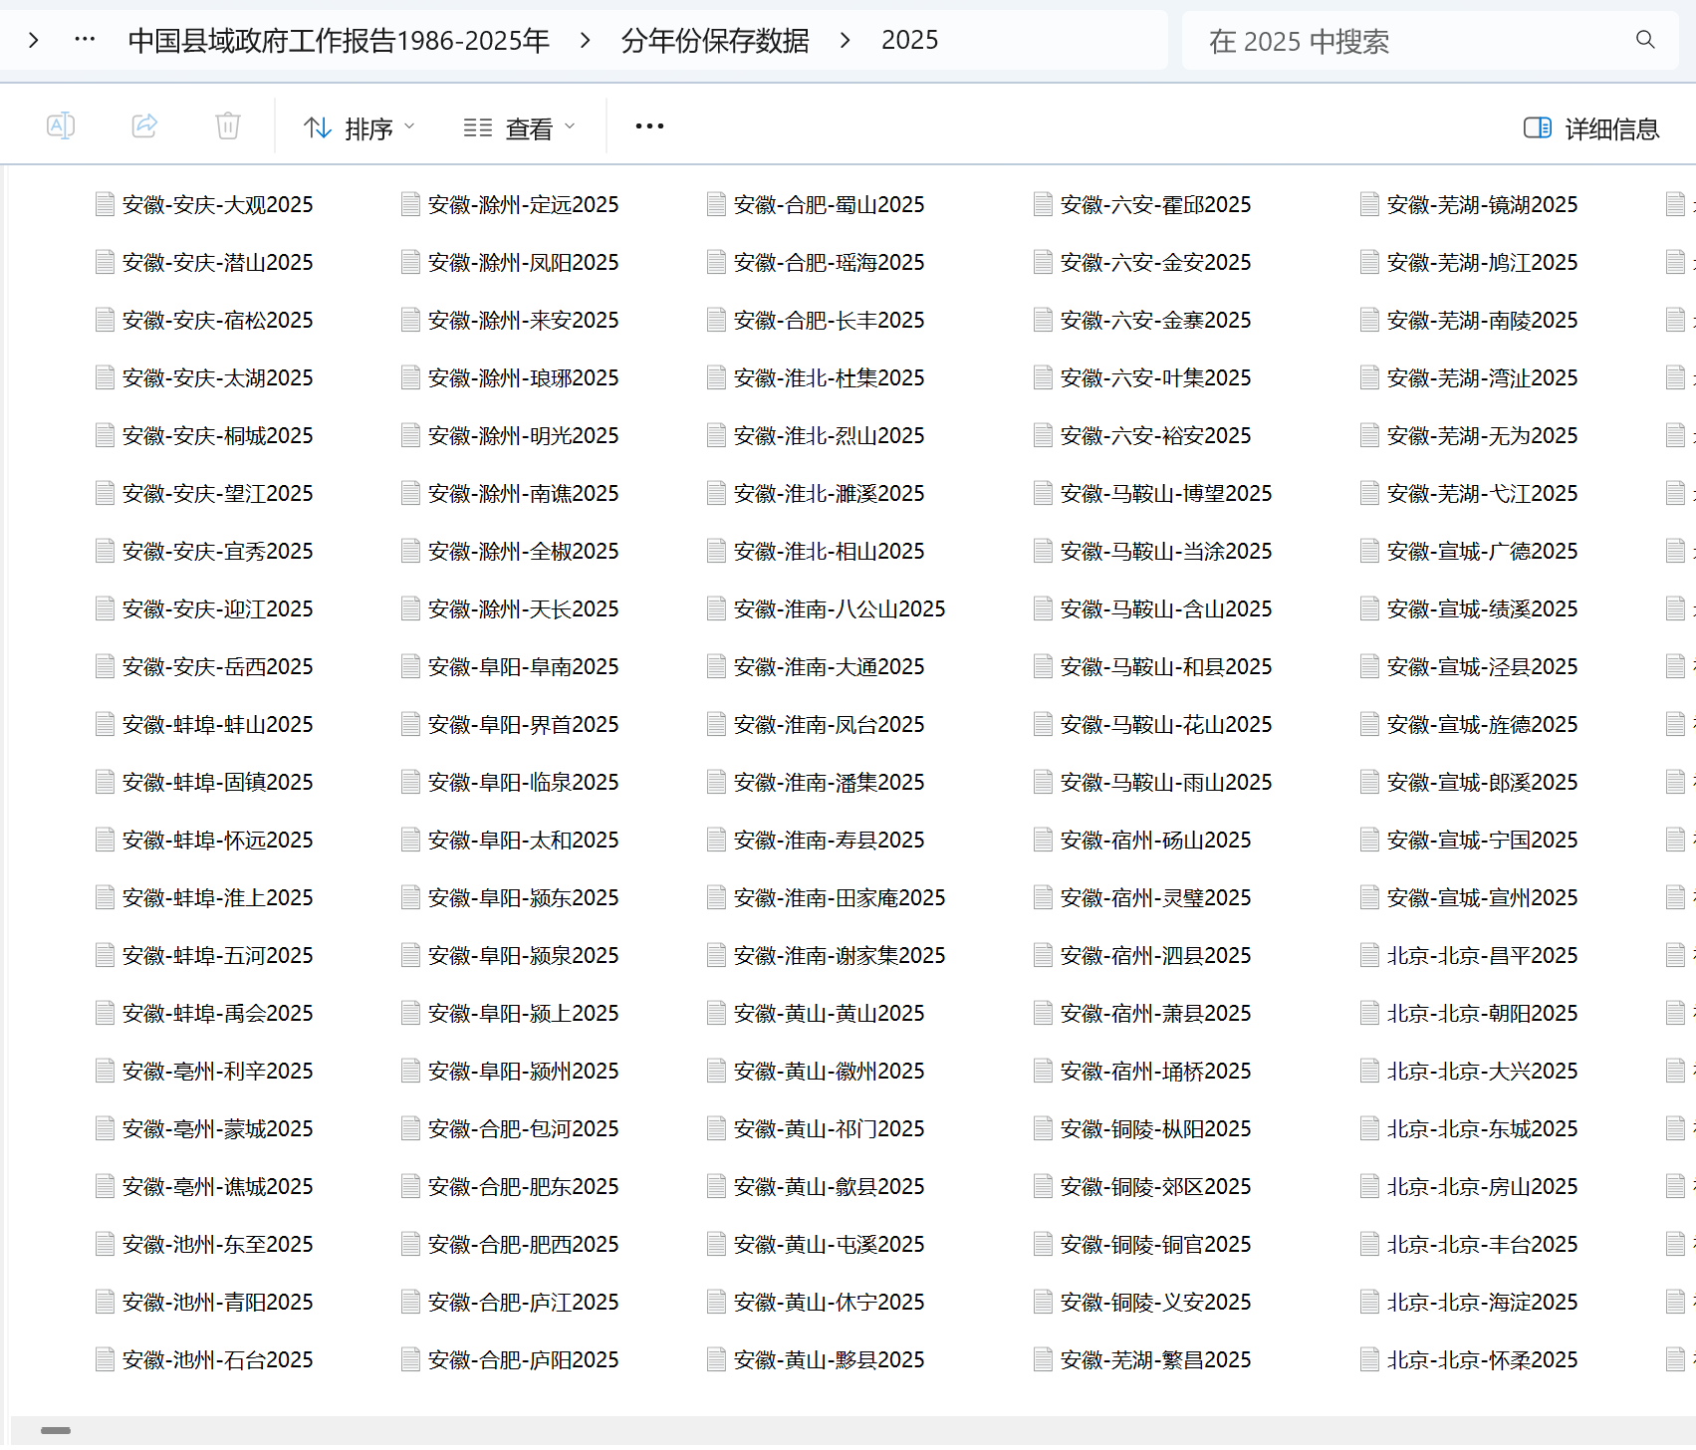1696x1450 pixels.
Task: Expand chevron after 分年份保存数据 breadcrumb
Action: [846, 40]
